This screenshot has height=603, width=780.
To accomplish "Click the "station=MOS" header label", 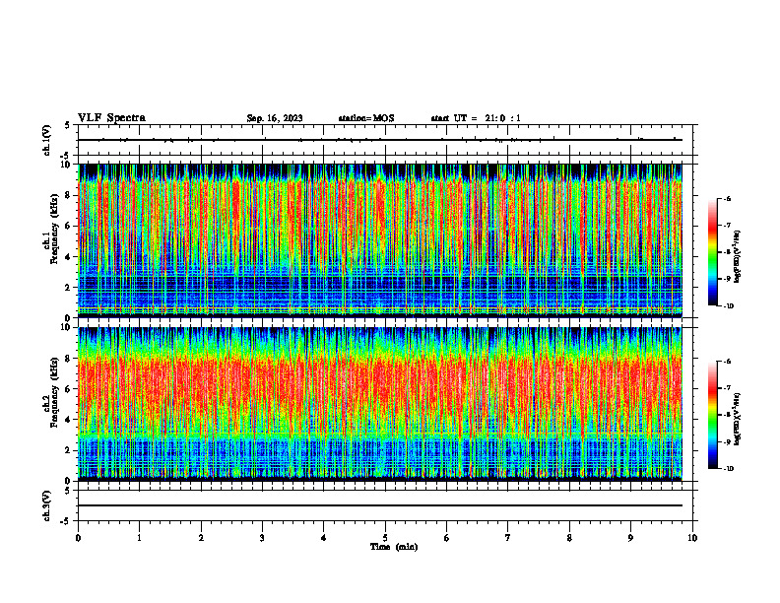I will click(366, 118).
